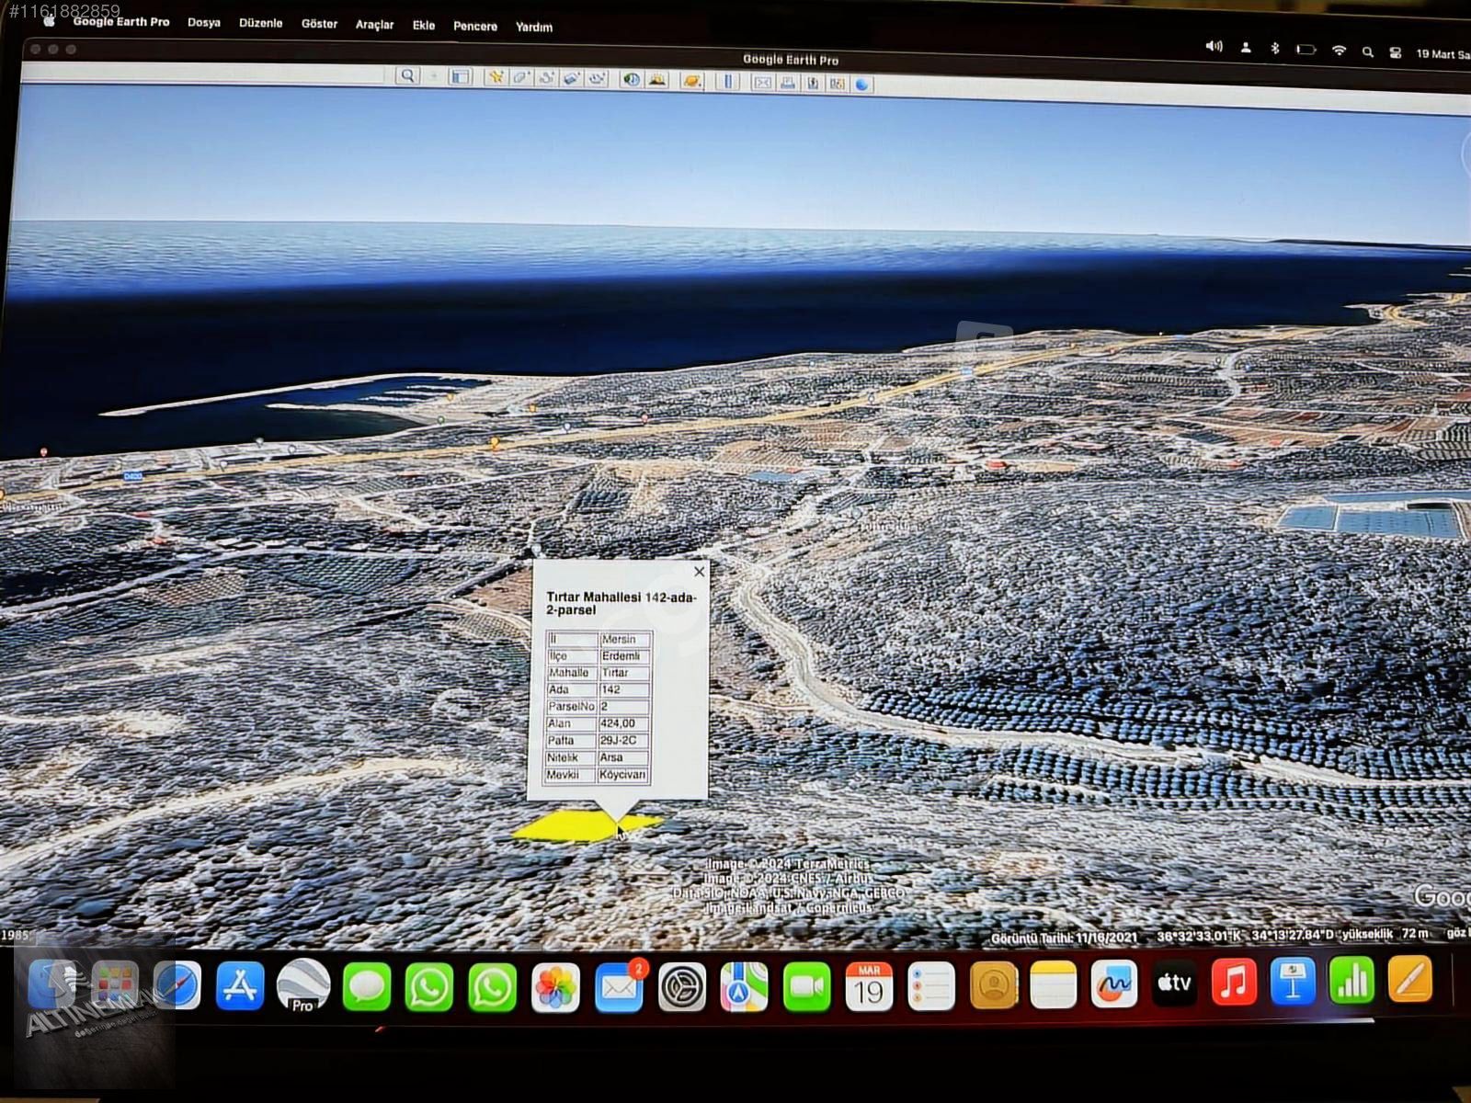Toggle sunlight across the landscape

tap(656, 80)
